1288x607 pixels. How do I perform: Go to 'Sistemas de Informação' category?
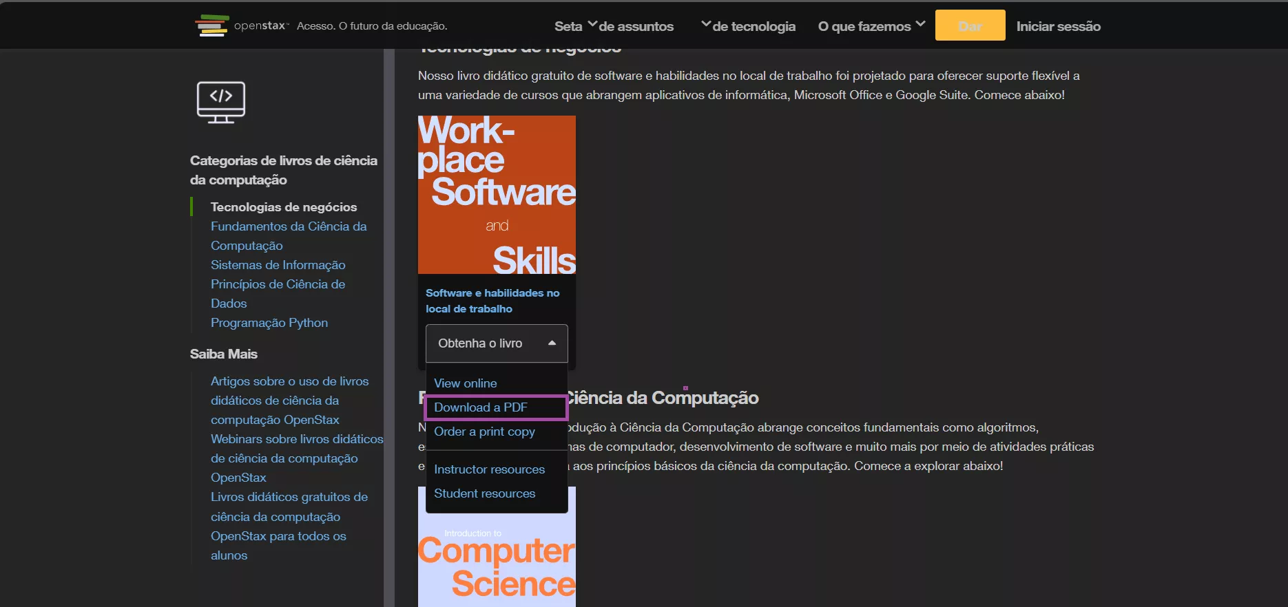pos(278,265)
